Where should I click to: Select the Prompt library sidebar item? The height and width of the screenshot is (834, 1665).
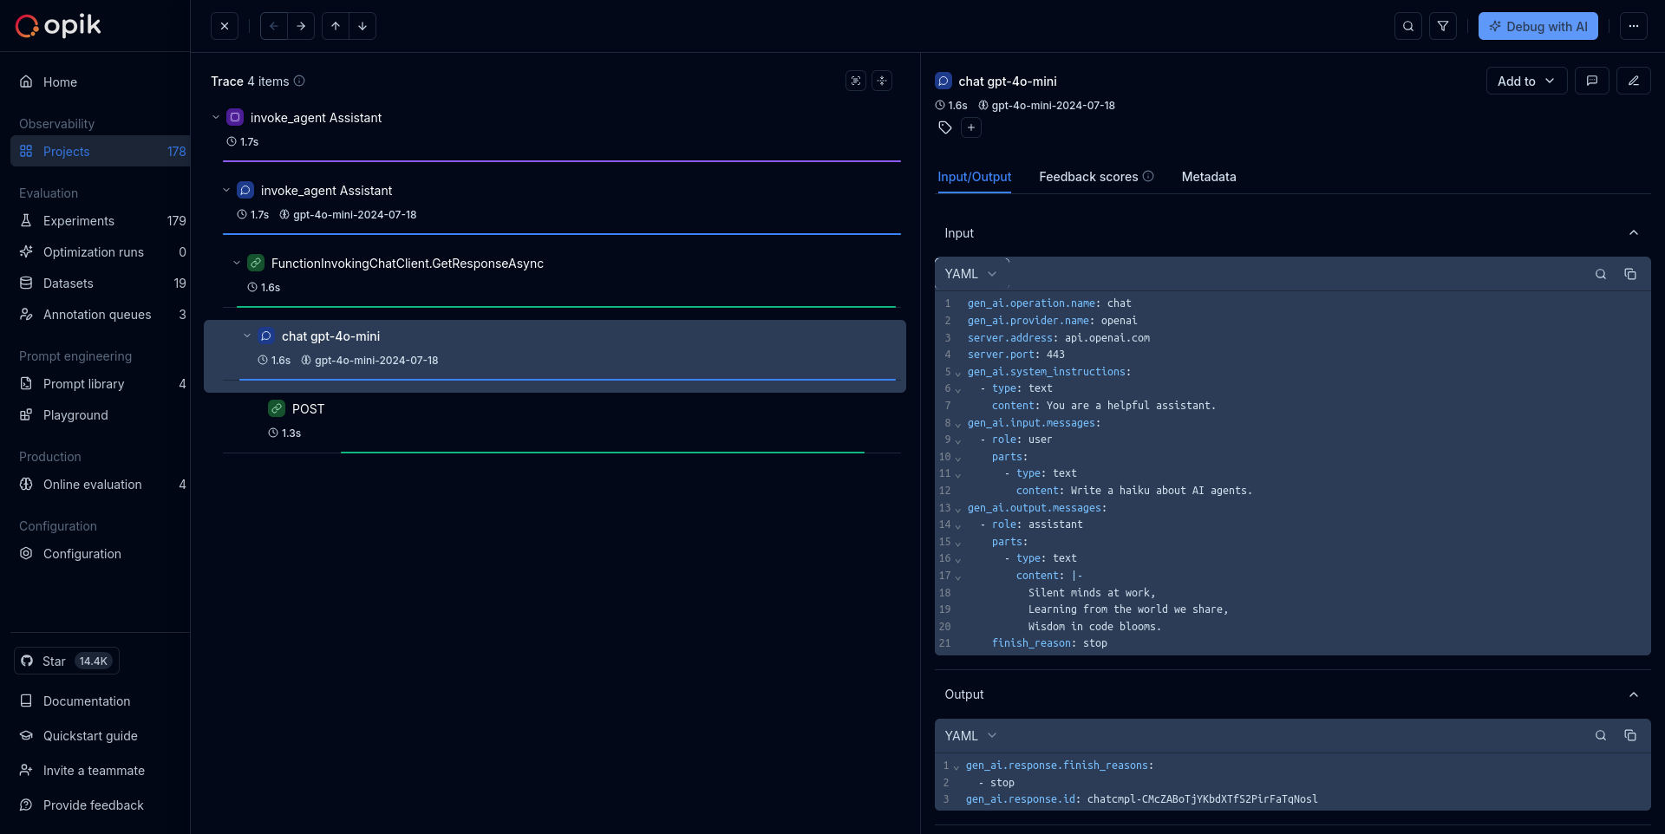coord(83,384)
